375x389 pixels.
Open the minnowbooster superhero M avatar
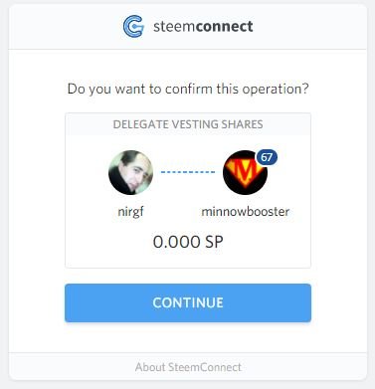point(245,172)
